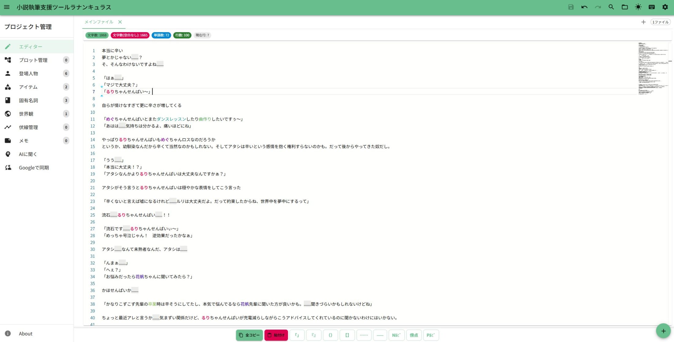674x342 pixels.
Task: Open the folder icon in header
Action: tap(625, 7)
